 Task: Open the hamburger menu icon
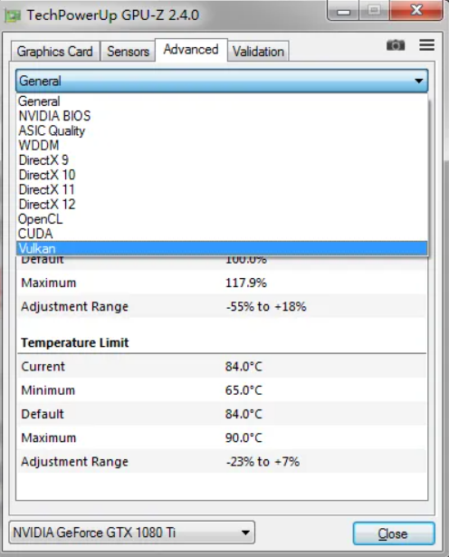click(426, 44)
